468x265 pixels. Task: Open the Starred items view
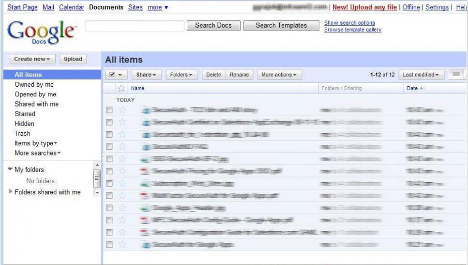coord(25,114)
